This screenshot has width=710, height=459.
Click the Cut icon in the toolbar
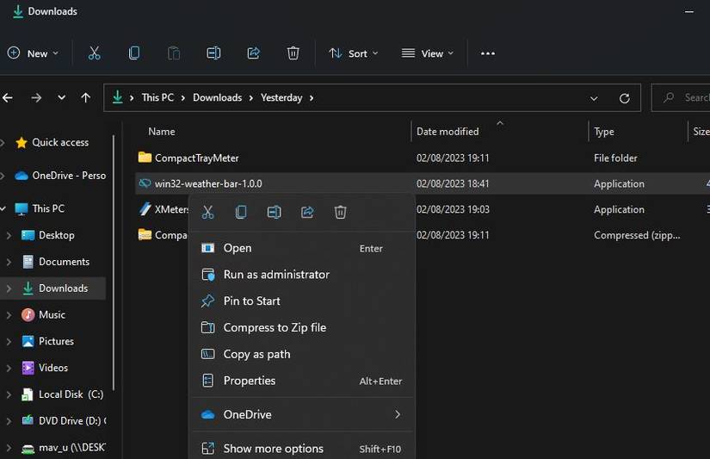(x=95, y=53)
